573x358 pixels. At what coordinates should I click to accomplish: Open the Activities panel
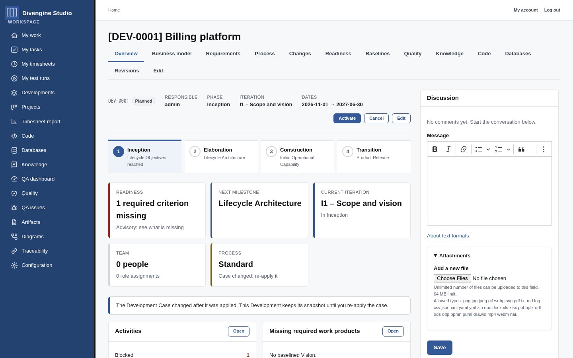[239, 331]
